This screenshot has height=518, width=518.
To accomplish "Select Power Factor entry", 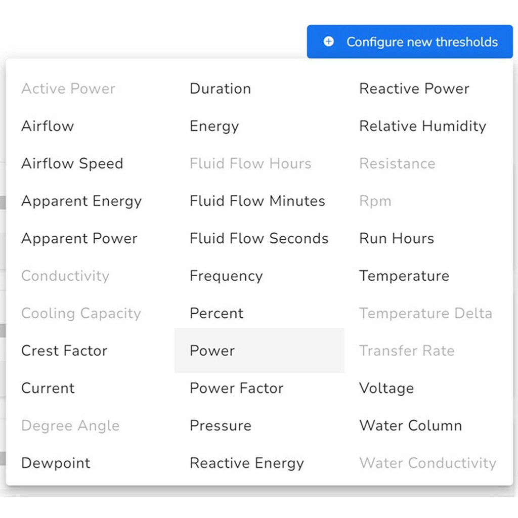I will click(237, 388).
